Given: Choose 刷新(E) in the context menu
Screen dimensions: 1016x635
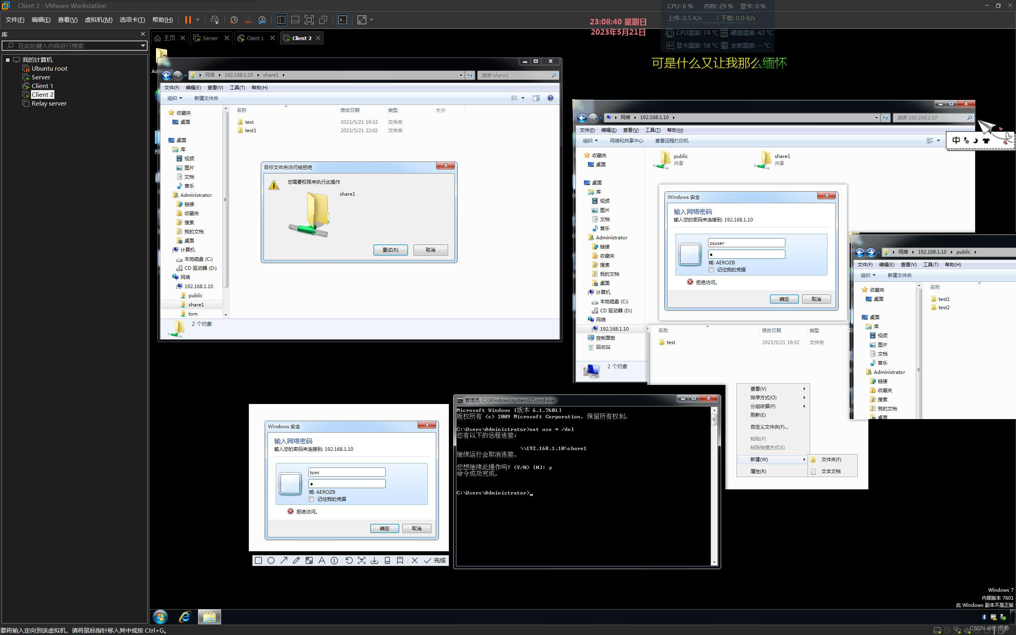Looking at the screenshot, I should click(x=758, y=415).
